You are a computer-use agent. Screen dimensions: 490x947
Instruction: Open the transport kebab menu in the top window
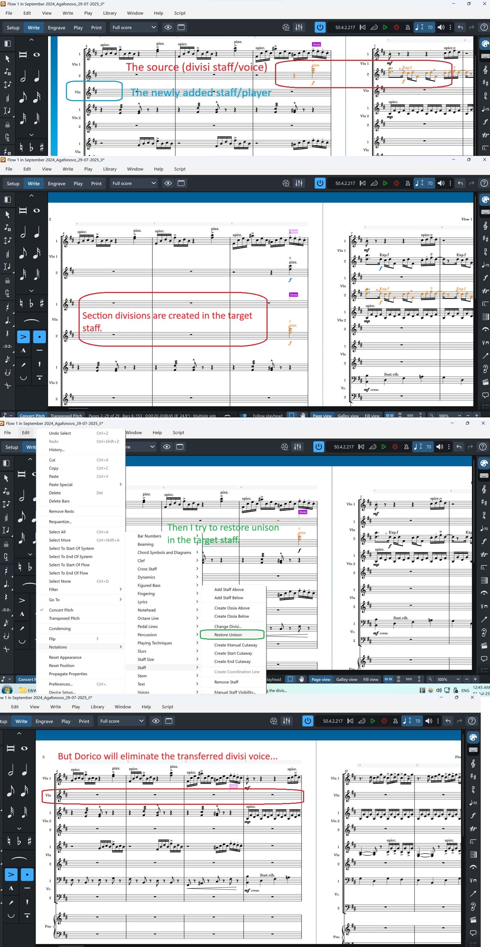[x=450, y=27]
